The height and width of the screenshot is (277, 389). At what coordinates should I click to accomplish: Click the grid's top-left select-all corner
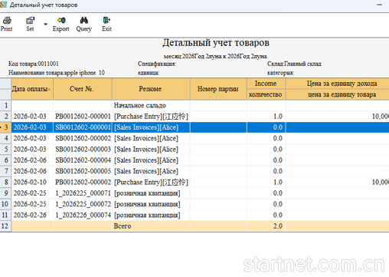coord(5,89)
